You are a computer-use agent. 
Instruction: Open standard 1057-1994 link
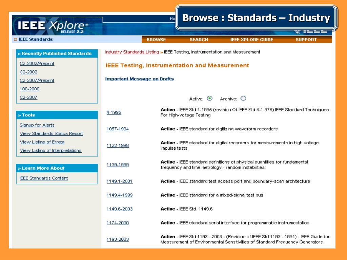click(118, 129)
